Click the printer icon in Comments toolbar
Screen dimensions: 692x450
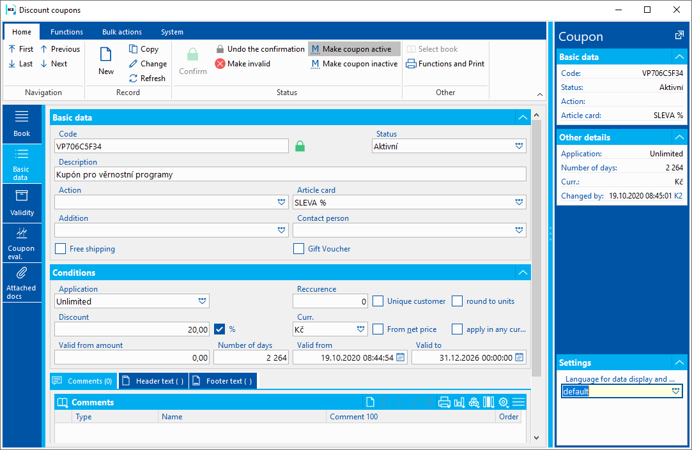[445, 402]
